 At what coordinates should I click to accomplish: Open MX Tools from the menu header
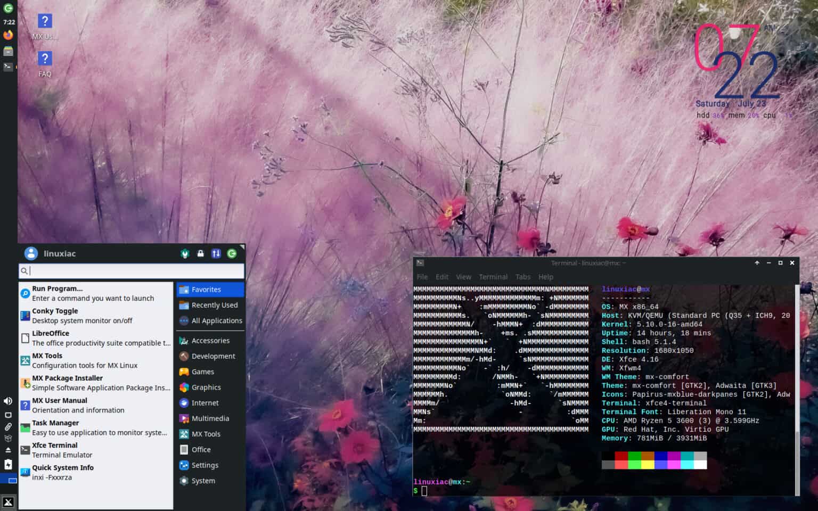click(185, 253)
